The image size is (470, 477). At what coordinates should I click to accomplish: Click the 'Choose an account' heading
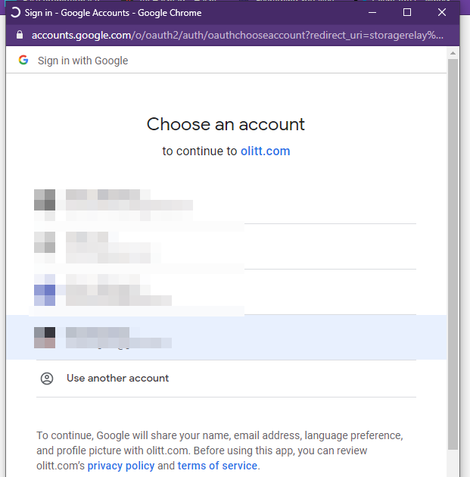pyautogui.click(x=226, y=124)
